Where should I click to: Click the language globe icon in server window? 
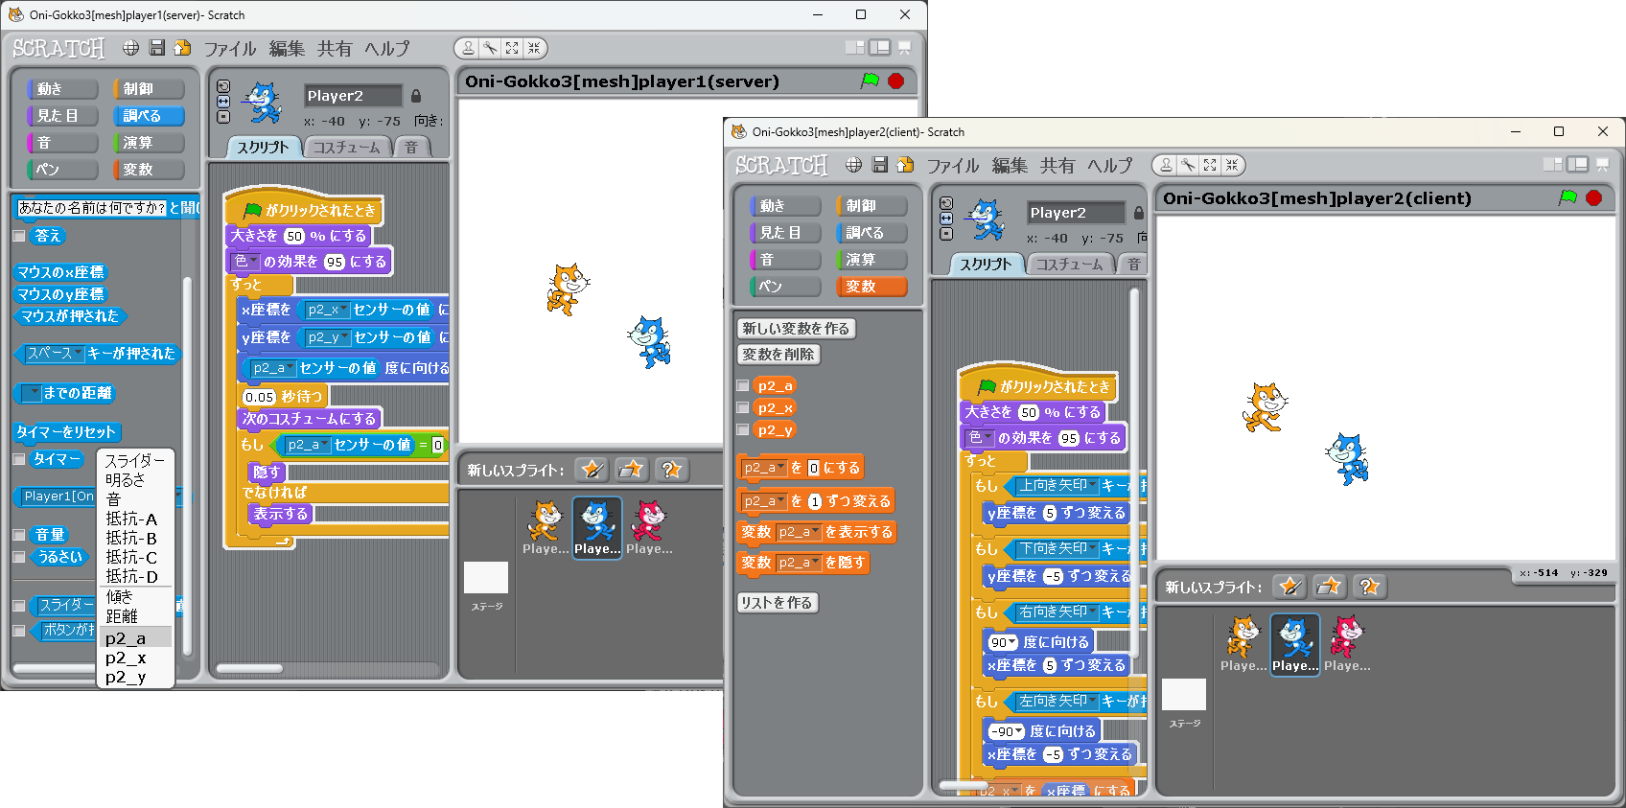(130, 48)
